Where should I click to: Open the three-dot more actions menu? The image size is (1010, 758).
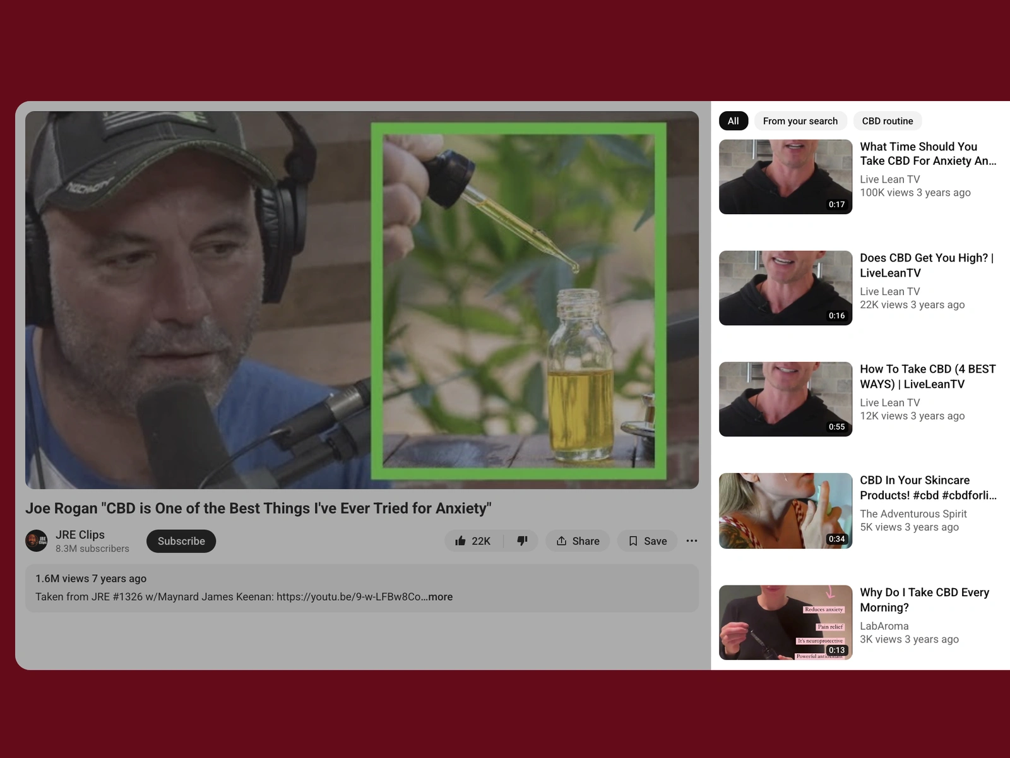pyautogui.click(x=692, y=541)
